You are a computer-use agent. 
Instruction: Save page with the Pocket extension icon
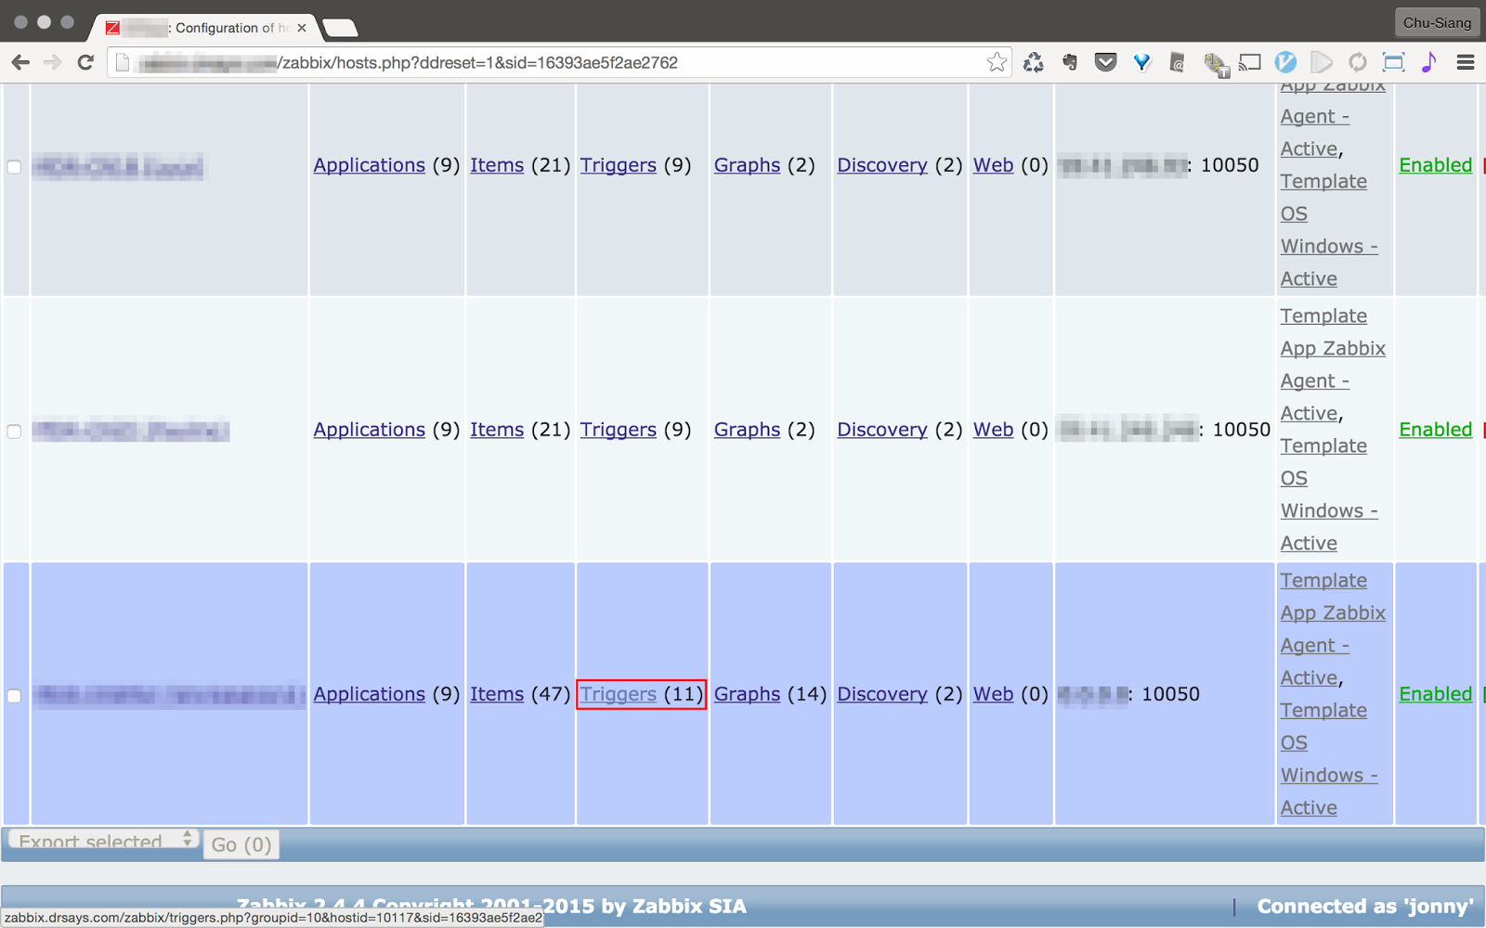[1105, 62]
